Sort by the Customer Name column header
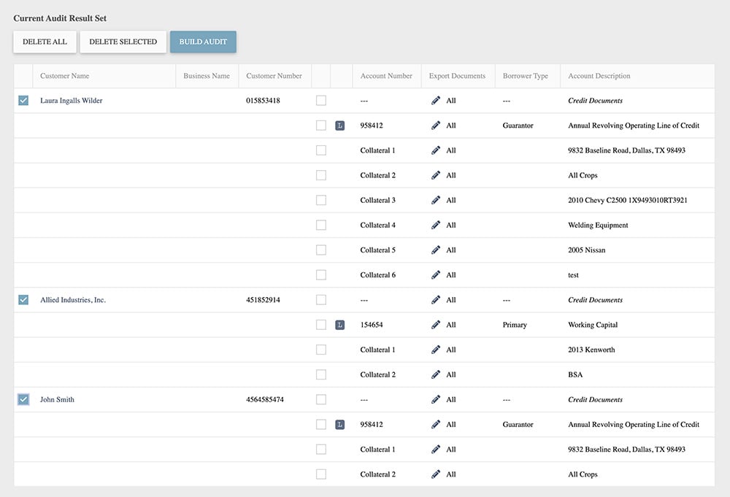The image size is (730, 497). click(x=65, y=76)
